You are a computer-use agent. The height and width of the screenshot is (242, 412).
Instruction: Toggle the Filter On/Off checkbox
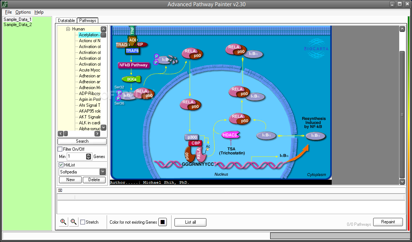coord(60,149)
